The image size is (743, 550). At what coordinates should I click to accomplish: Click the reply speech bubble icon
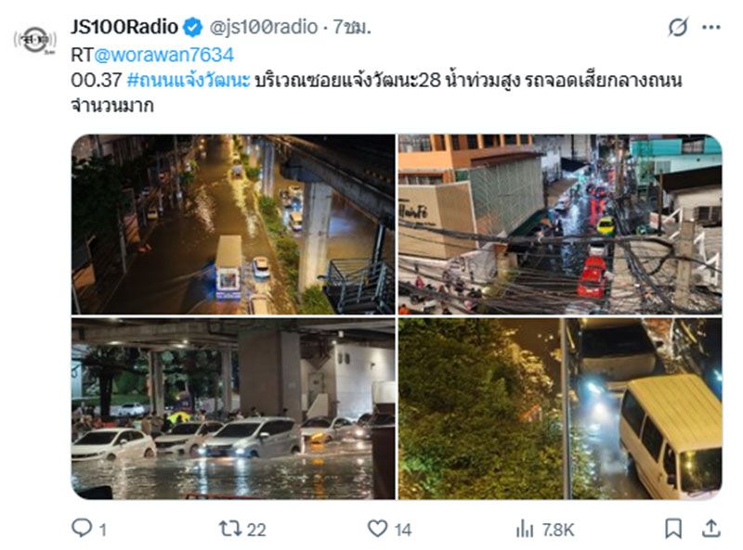(x=82, y=528)
